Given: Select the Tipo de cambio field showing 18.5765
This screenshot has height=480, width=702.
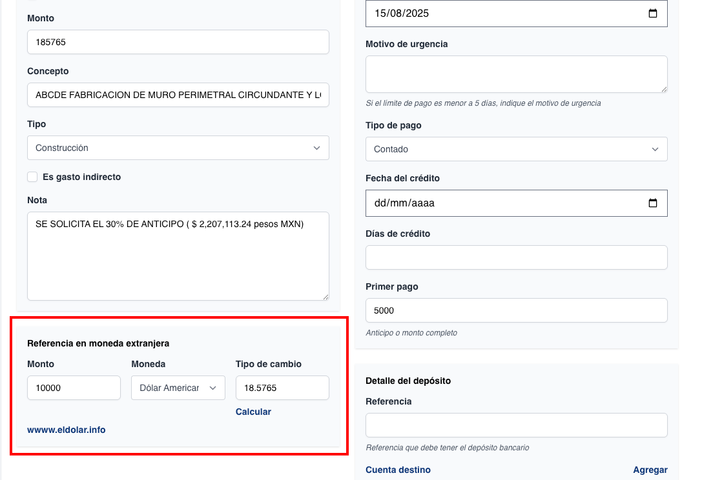Looking at the screenshot, I should coord(282,388).
